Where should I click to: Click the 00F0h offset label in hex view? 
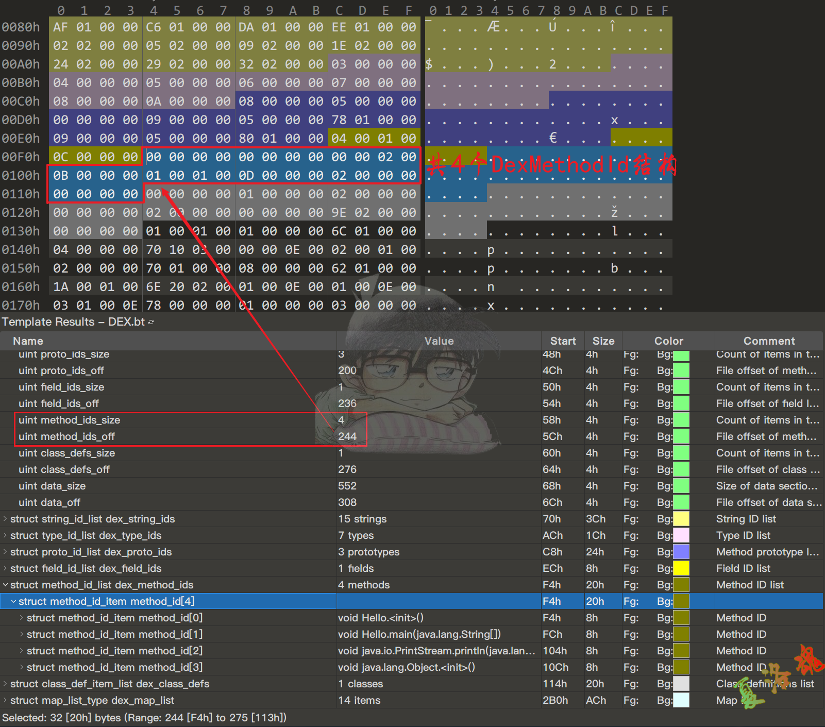21,157
